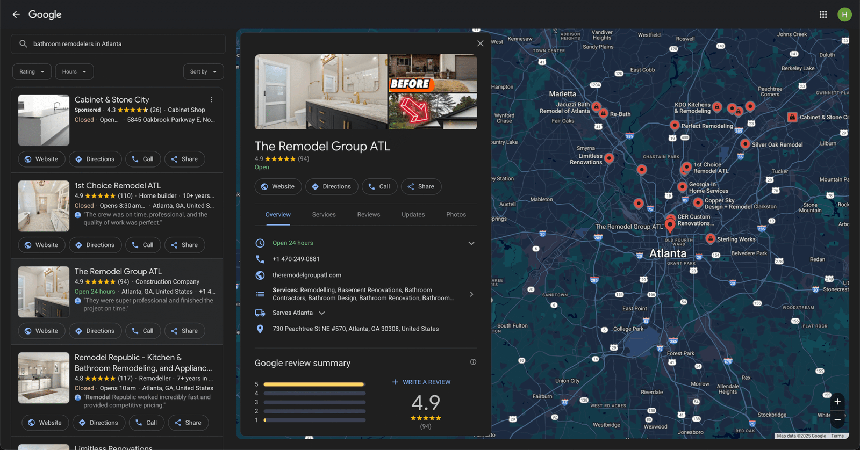Click the Silver Oak Remodel map pin
This screenshot has height=450, width=860.
point(745,144)
